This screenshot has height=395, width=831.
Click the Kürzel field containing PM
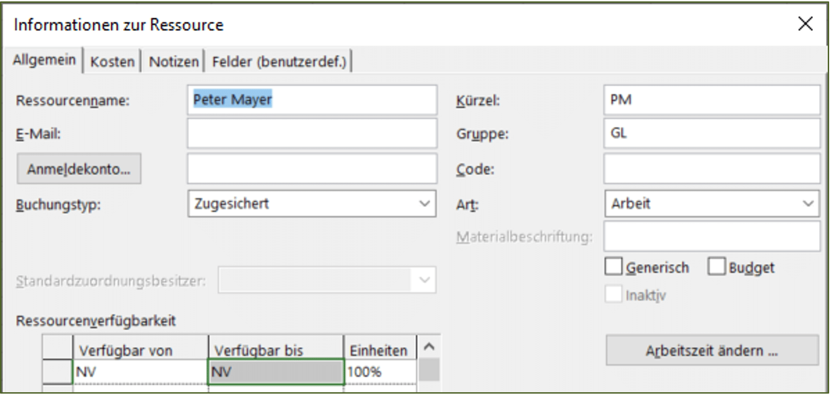coord(712,100)
